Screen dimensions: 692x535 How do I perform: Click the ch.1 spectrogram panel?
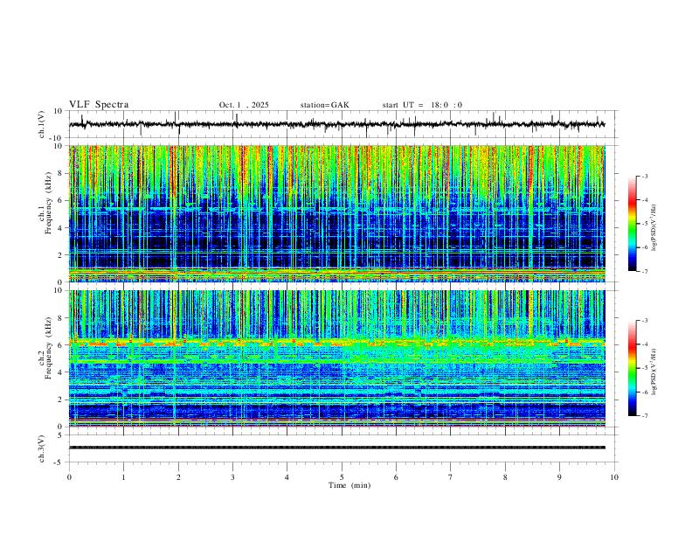coord(337,213)
